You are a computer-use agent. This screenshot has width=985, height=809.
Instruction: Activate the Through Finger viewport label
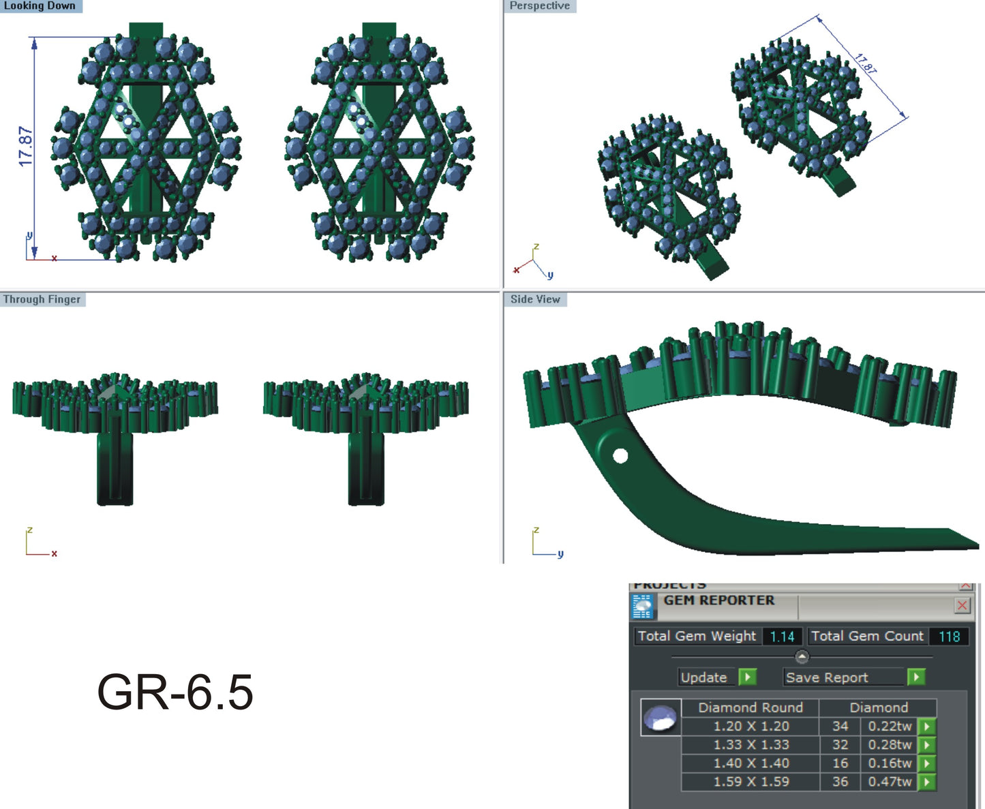42,299
